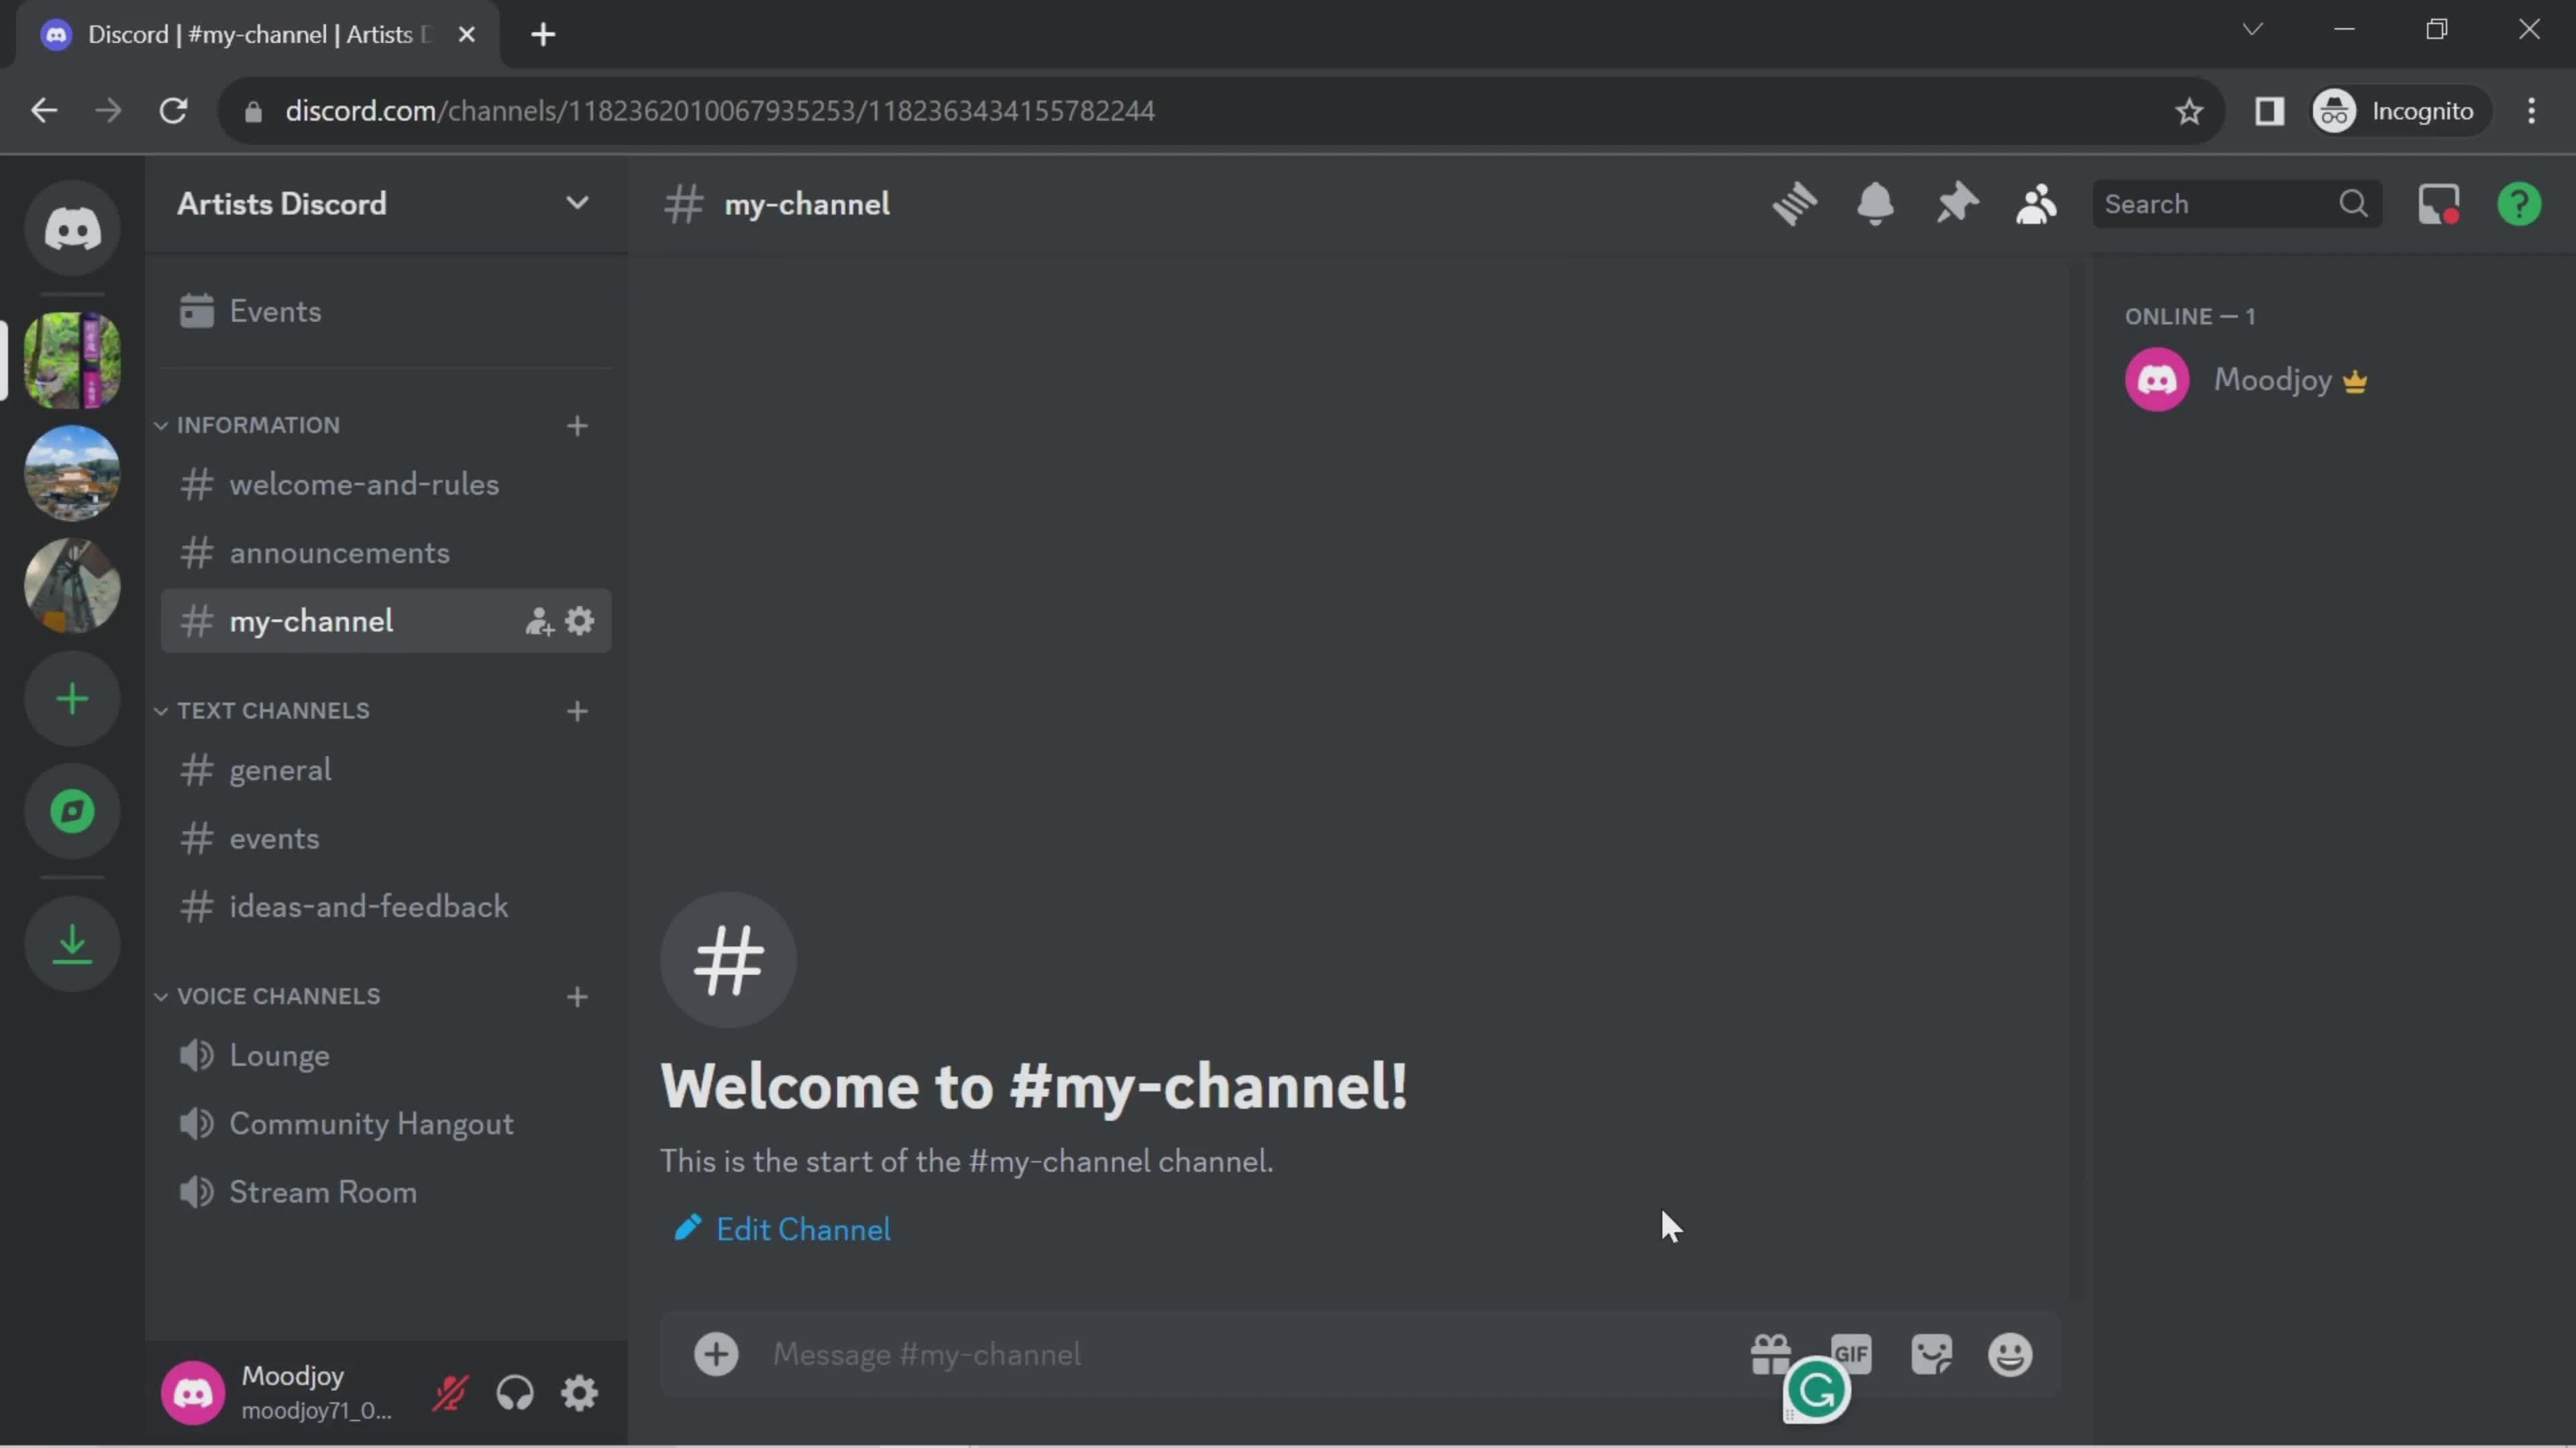Viewport: 2576px width, 1448px height.
Task: Click the help icon in header
Action: 2520,202
